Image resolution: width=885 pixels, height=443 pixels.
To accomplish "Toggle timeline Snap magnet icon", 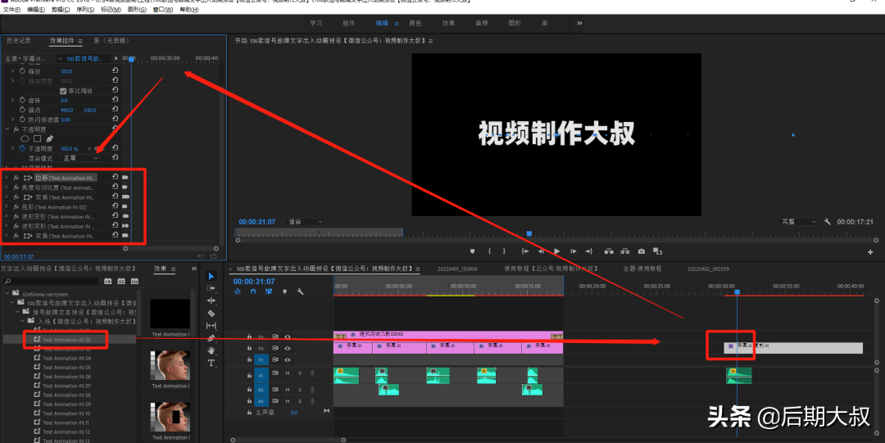I will pos(253,292).
